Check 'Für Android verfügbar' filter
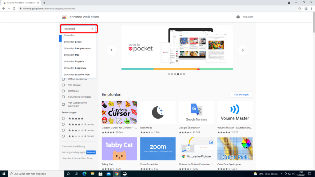Viewport: 315px width, 177px height. coord(63,97)
